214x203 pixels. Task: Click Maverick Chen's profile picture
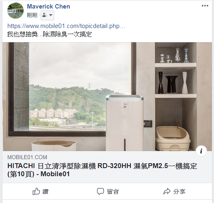click(15, 11)
